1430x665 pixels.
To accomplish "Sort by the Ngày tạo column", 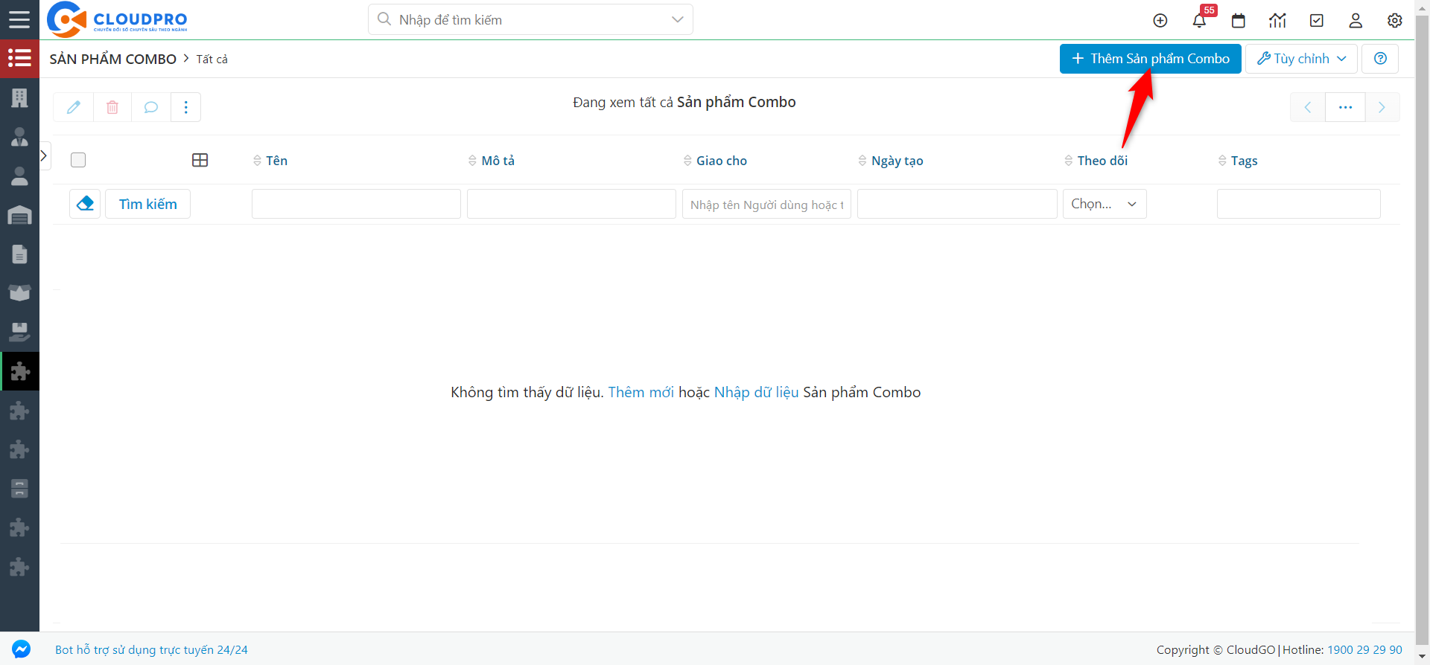I will (x=890, y=161).
